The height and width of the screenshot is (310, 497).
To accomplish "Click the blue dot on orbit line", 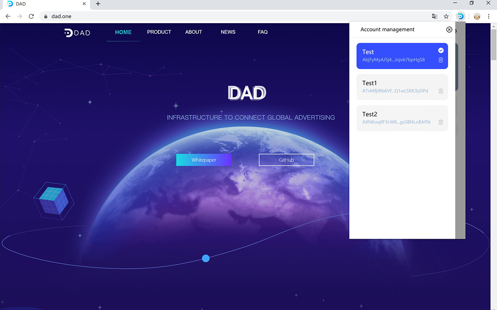I will click(x=206, y=258).
